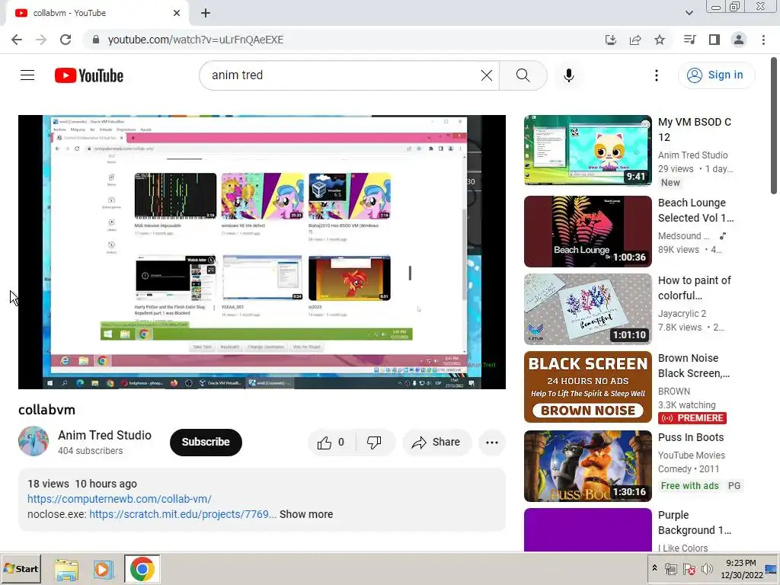This screenshot has width=780, height=585.
Task: Click the 'Beach Lounge Selected Vol' title
Action: pyautogui.click(x=695, y=210)
